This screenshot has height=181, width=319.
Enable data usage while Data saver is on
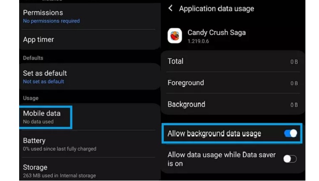tap(290, 159)
